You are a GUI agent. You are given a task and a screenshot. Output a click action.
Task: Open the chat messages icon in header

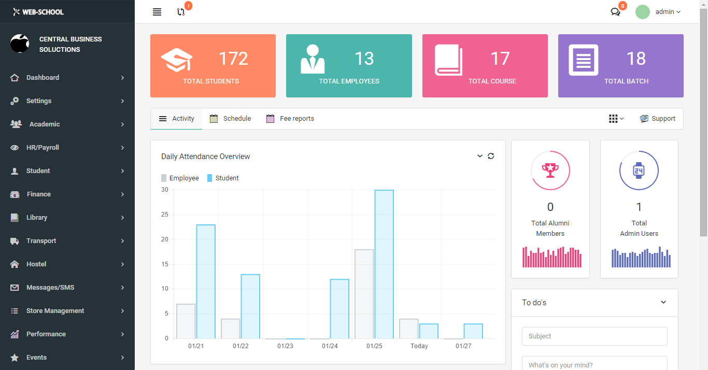tap(615, 12)
